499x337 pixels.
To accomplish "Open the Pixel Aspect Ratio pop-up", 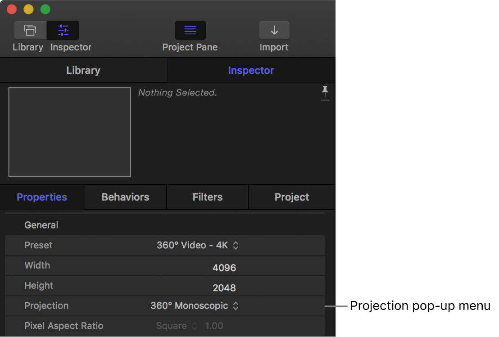I will (177, 326).
